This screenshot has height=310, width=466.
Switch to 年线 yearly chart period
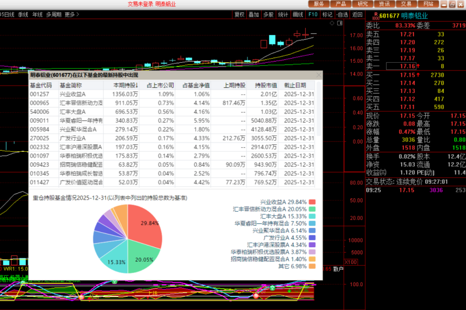(37, 15)
